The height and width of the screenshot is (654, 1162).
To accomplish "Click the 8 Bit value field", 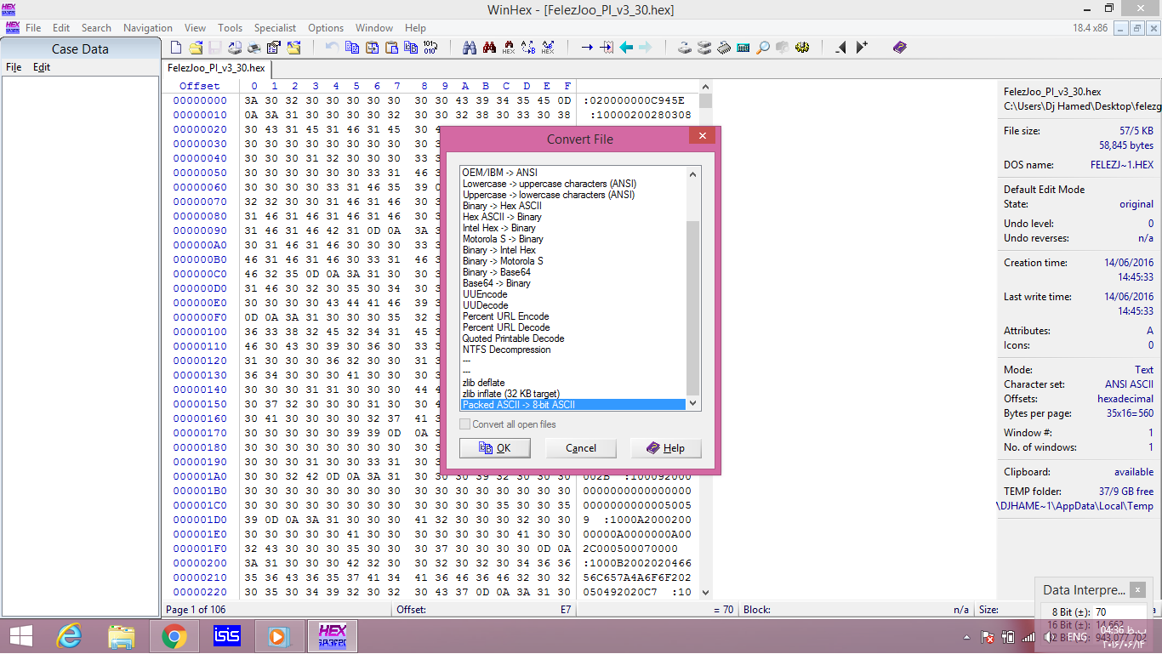I will click(1119, 611).
